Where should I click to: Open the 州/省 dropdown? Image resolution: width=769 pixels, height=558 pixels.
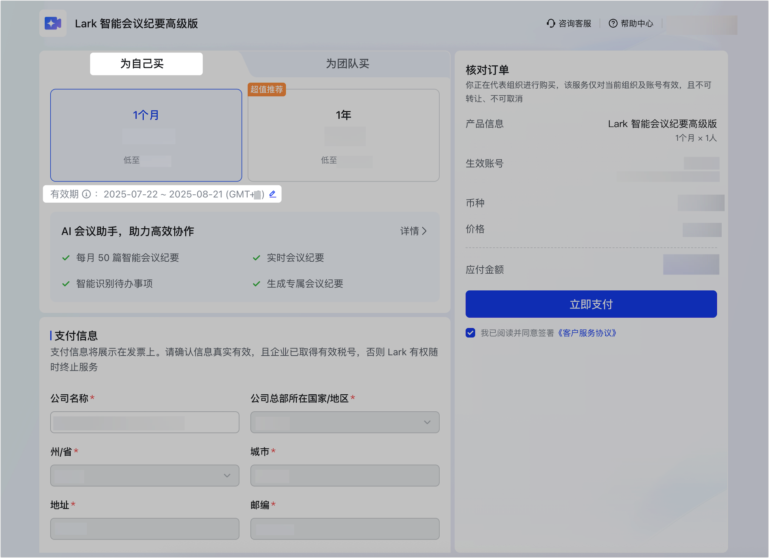pyautogui.click(x=145, y=476)
